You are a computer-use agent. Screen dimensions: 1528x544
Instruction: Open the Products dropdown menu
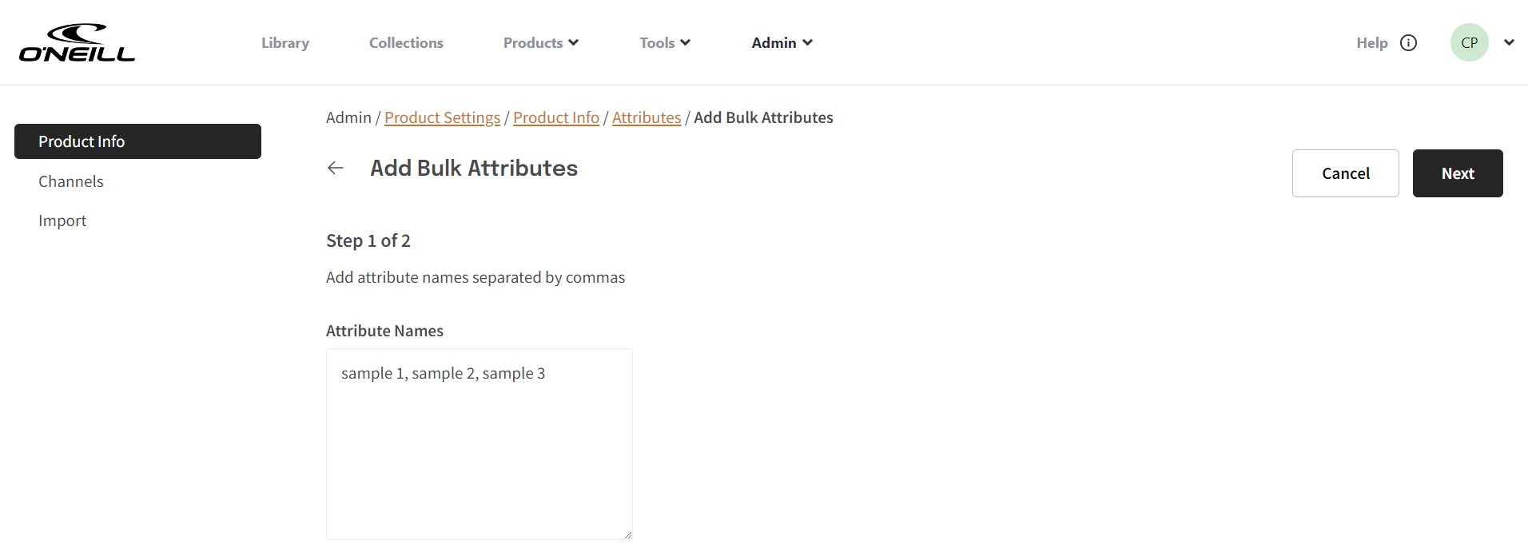tap(541, 42)
